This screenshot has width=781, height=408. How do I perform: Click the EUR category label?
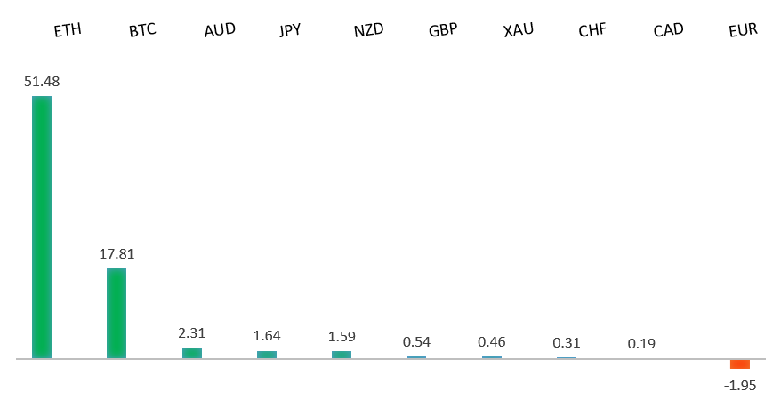743,30
